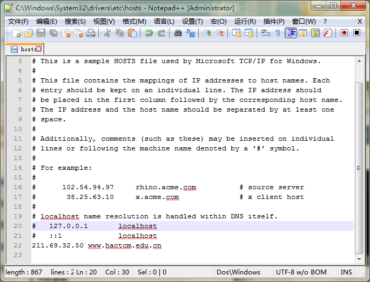Click the INS insert mode indicator

pyautogui.click(x=346, y=272)
